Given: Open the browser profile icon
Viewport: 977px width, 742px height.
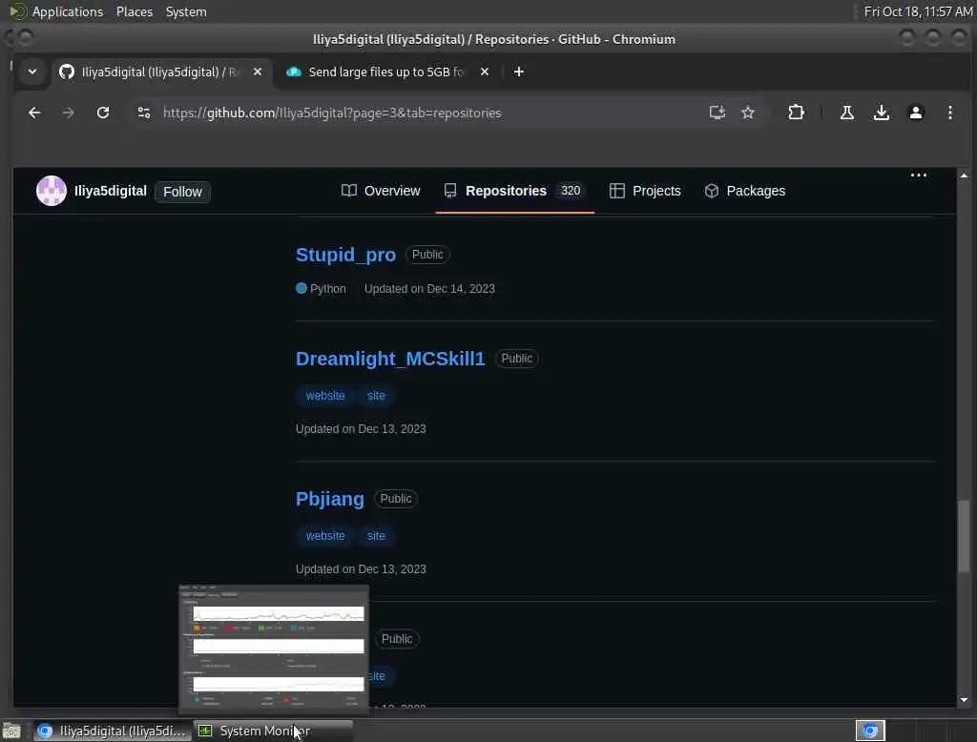Looking at the screenshot, I should click(x=915, y=113).
